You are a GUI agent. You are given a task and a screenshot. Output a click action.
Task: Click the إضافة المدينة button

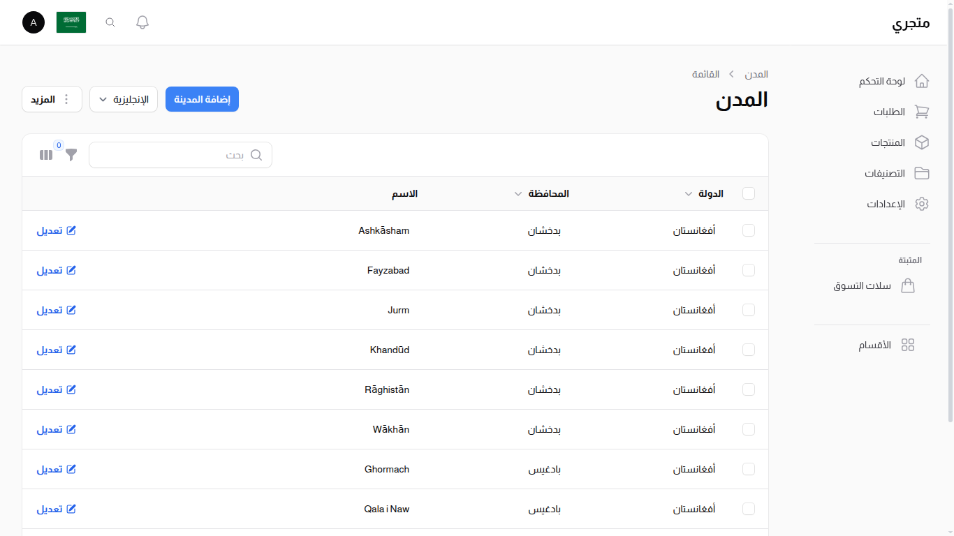[202, 98]
